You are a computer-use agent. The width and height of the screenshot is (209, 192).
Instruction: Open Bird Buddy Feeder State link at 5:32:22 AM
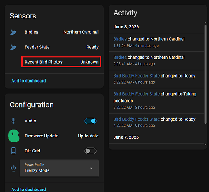[137, 76]
